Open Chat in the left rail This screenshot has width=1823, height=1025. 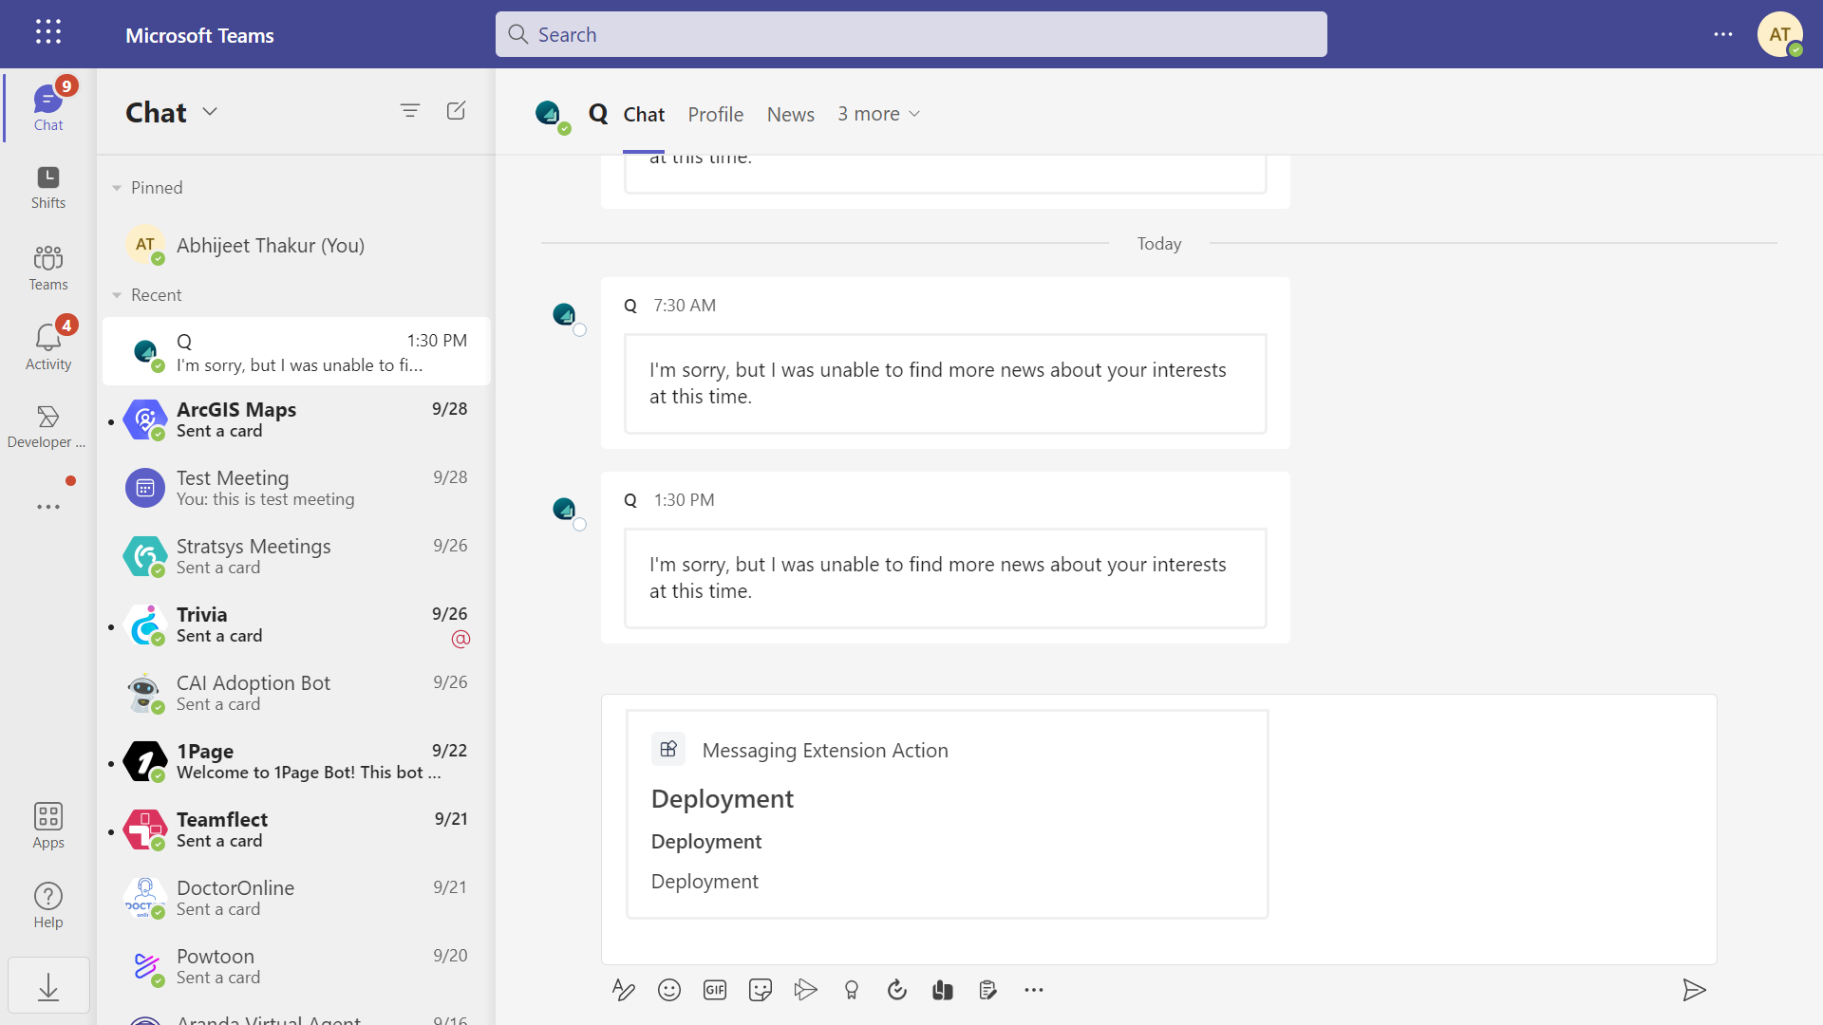(48, 107)
